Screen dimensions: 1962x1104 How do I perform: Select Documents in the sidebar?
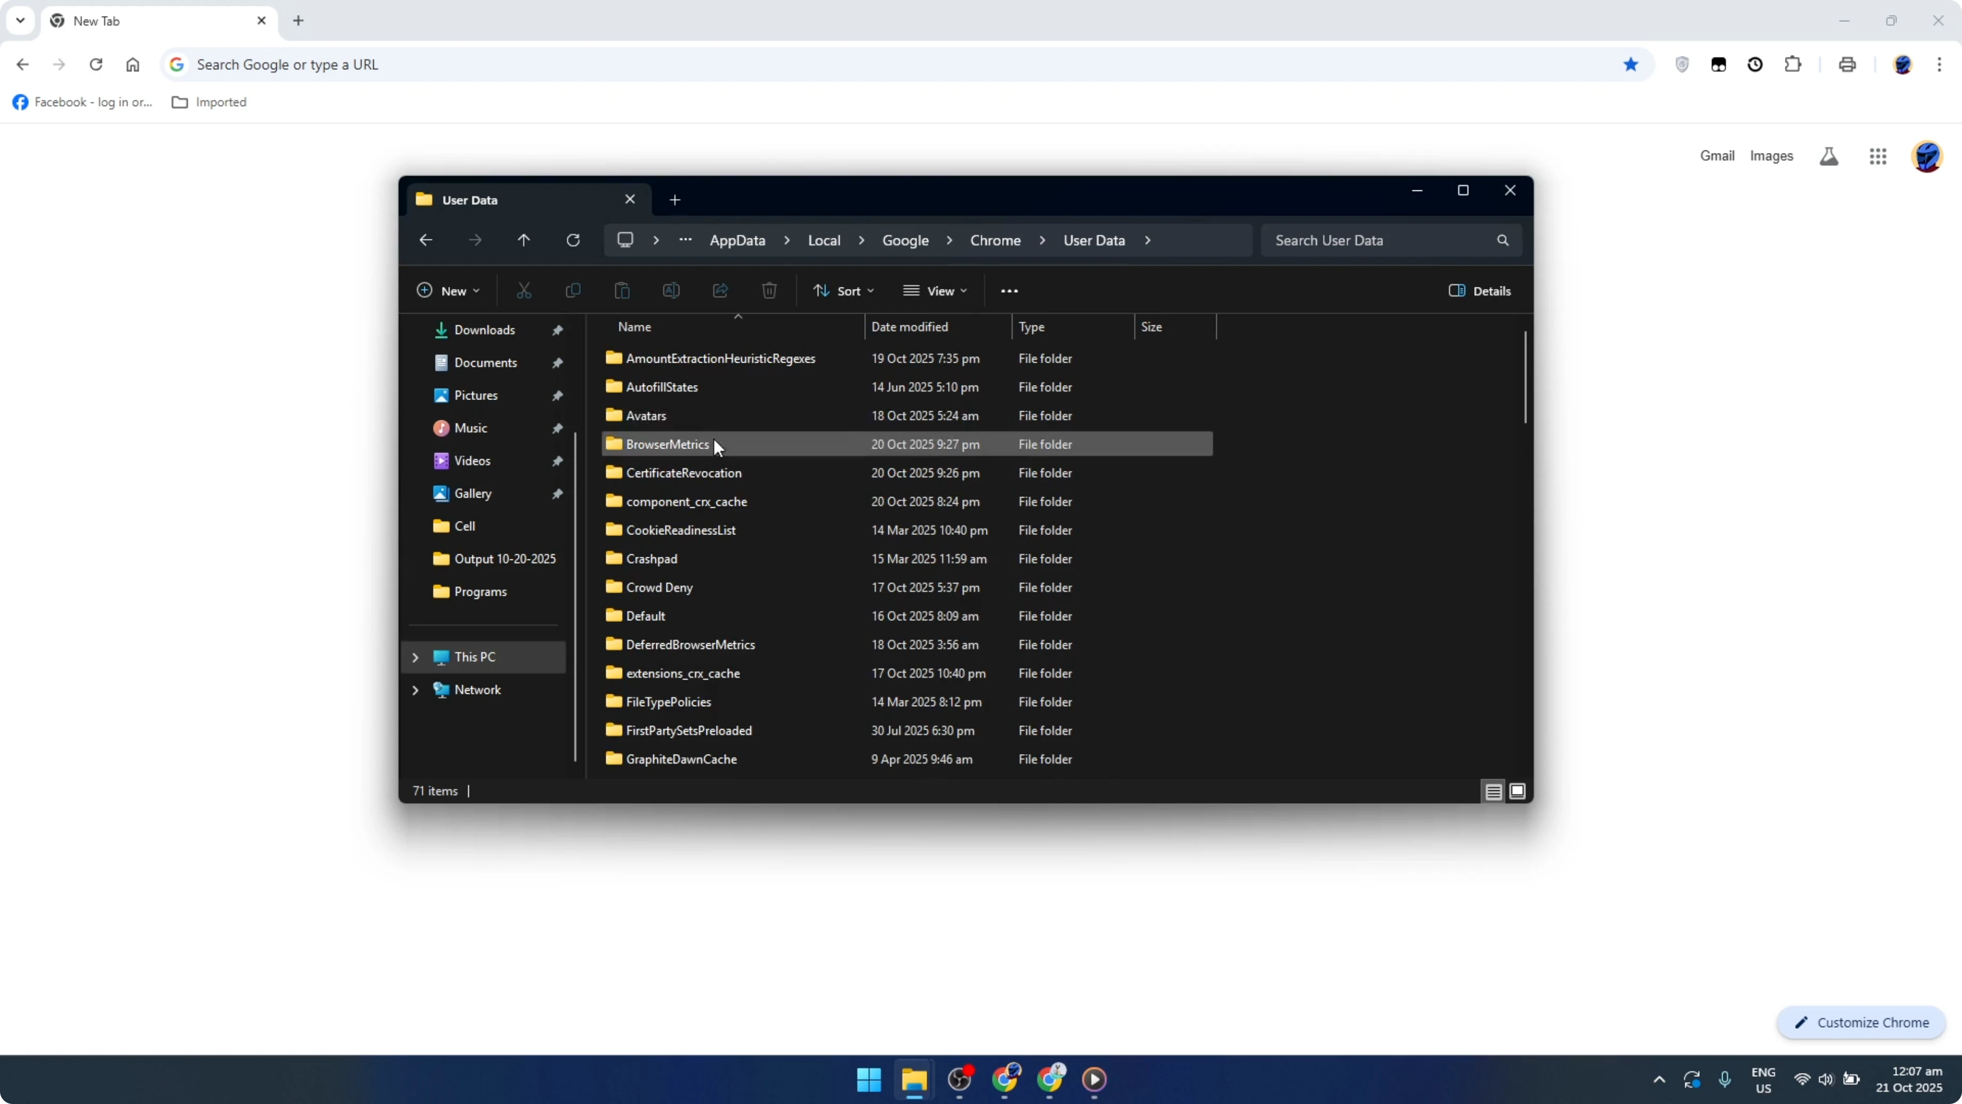485,363
